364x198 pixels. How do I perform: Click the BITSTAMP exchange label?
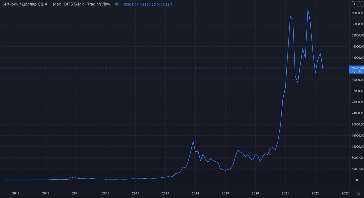pos(74,4)
